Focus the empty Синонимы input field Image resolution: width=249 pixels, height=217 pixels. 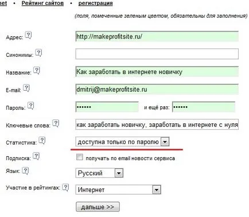click(157, 54)
